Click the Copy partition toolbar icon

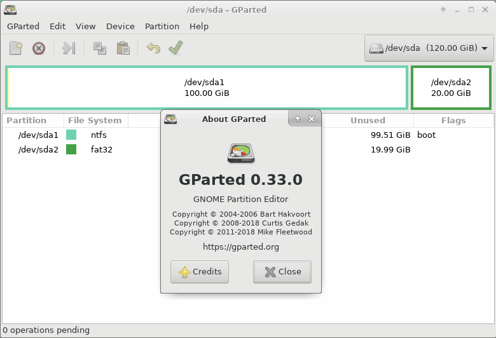pos(100,48)
